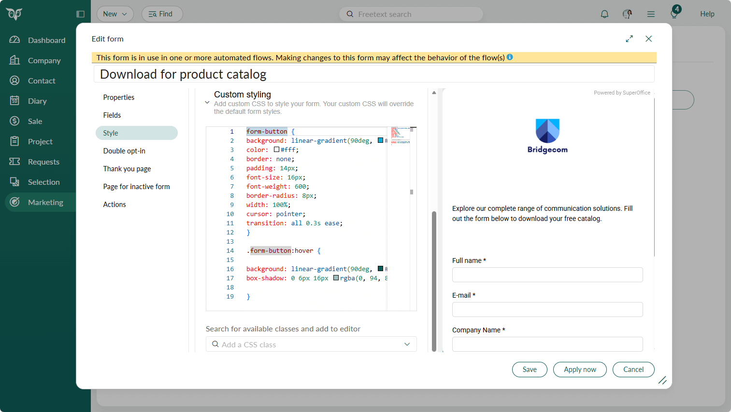
Task: Expand the Edit form dialog to fullscreen
Action: click(x=629, y=39)
